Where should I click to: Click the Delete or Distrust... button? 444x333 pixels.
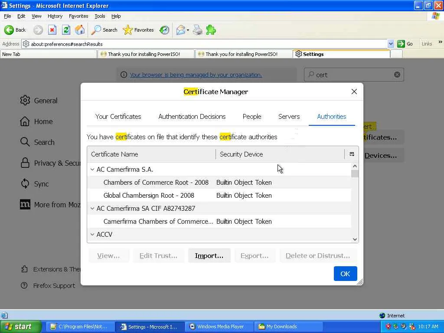click(318, 255)
